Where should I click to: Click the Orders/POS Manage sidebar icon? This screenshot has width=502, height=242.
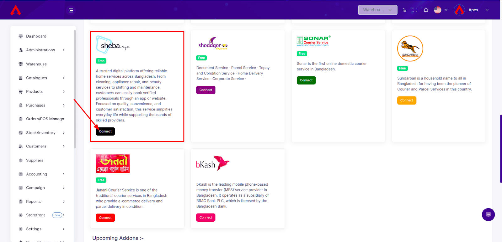tap(21, 119)
